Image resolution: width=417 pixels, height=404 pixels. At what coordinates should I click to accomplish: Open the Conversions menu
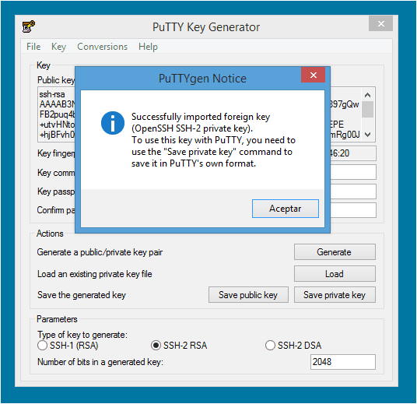point(103,47)
